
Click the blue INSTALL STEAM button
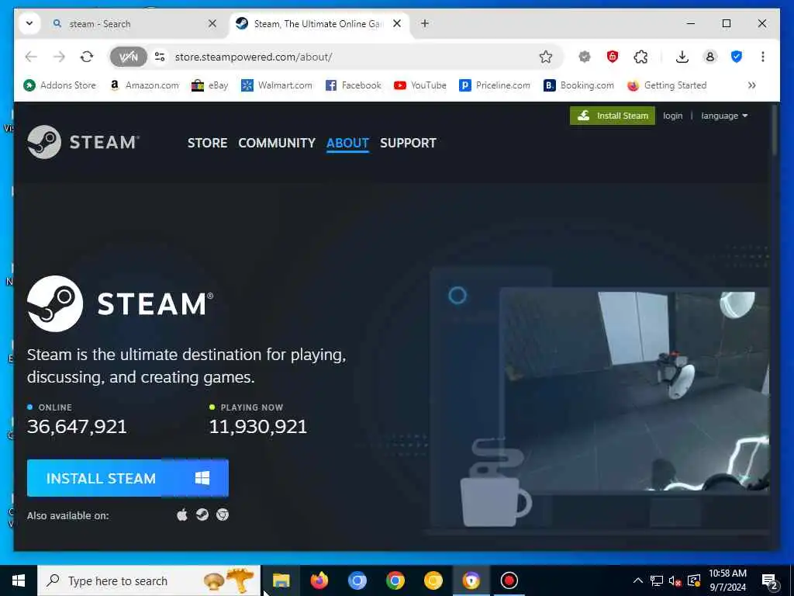(128, 478)
